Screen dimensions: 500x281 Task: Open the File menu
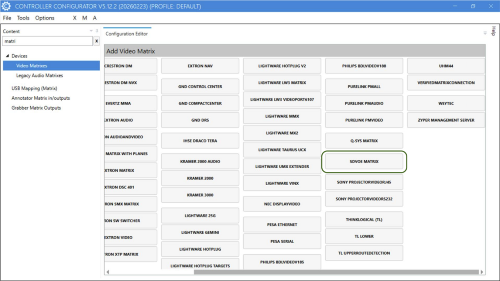(7, 18)
